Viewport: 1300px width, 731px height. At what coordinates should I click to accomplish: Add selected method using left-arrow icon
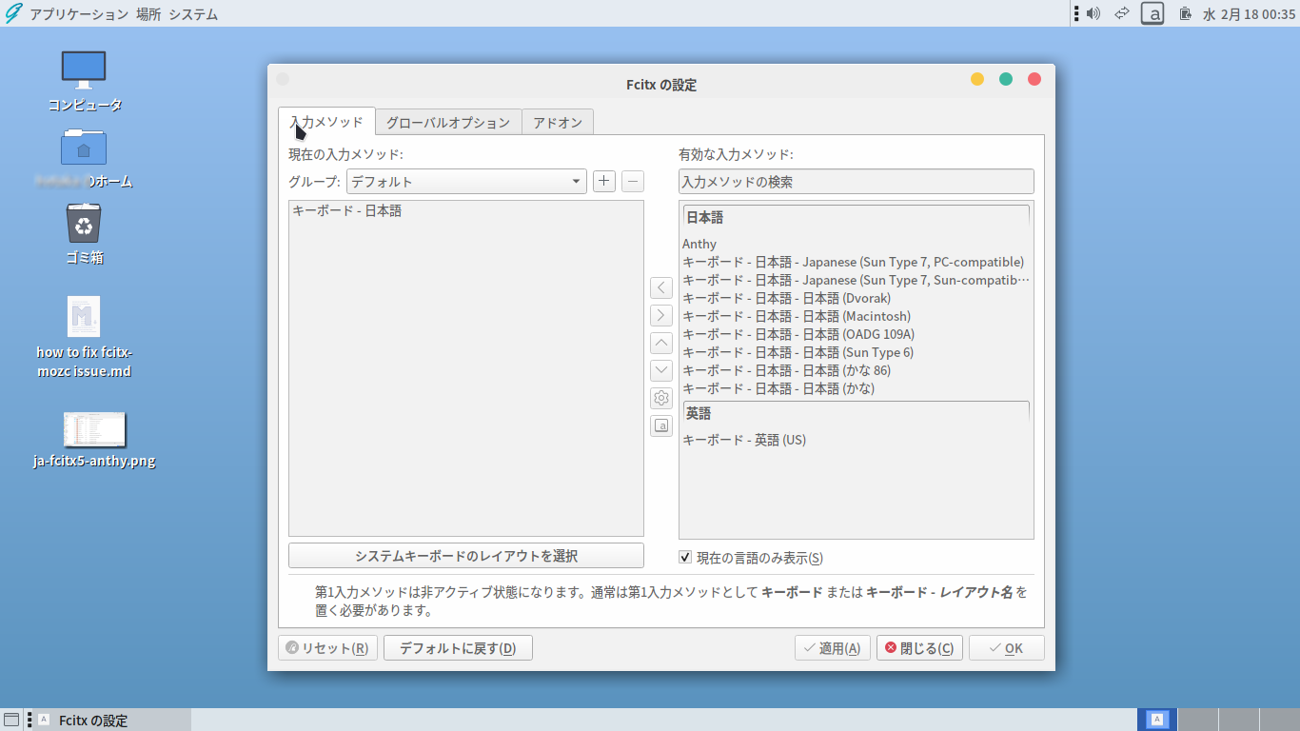coord(660,287)
